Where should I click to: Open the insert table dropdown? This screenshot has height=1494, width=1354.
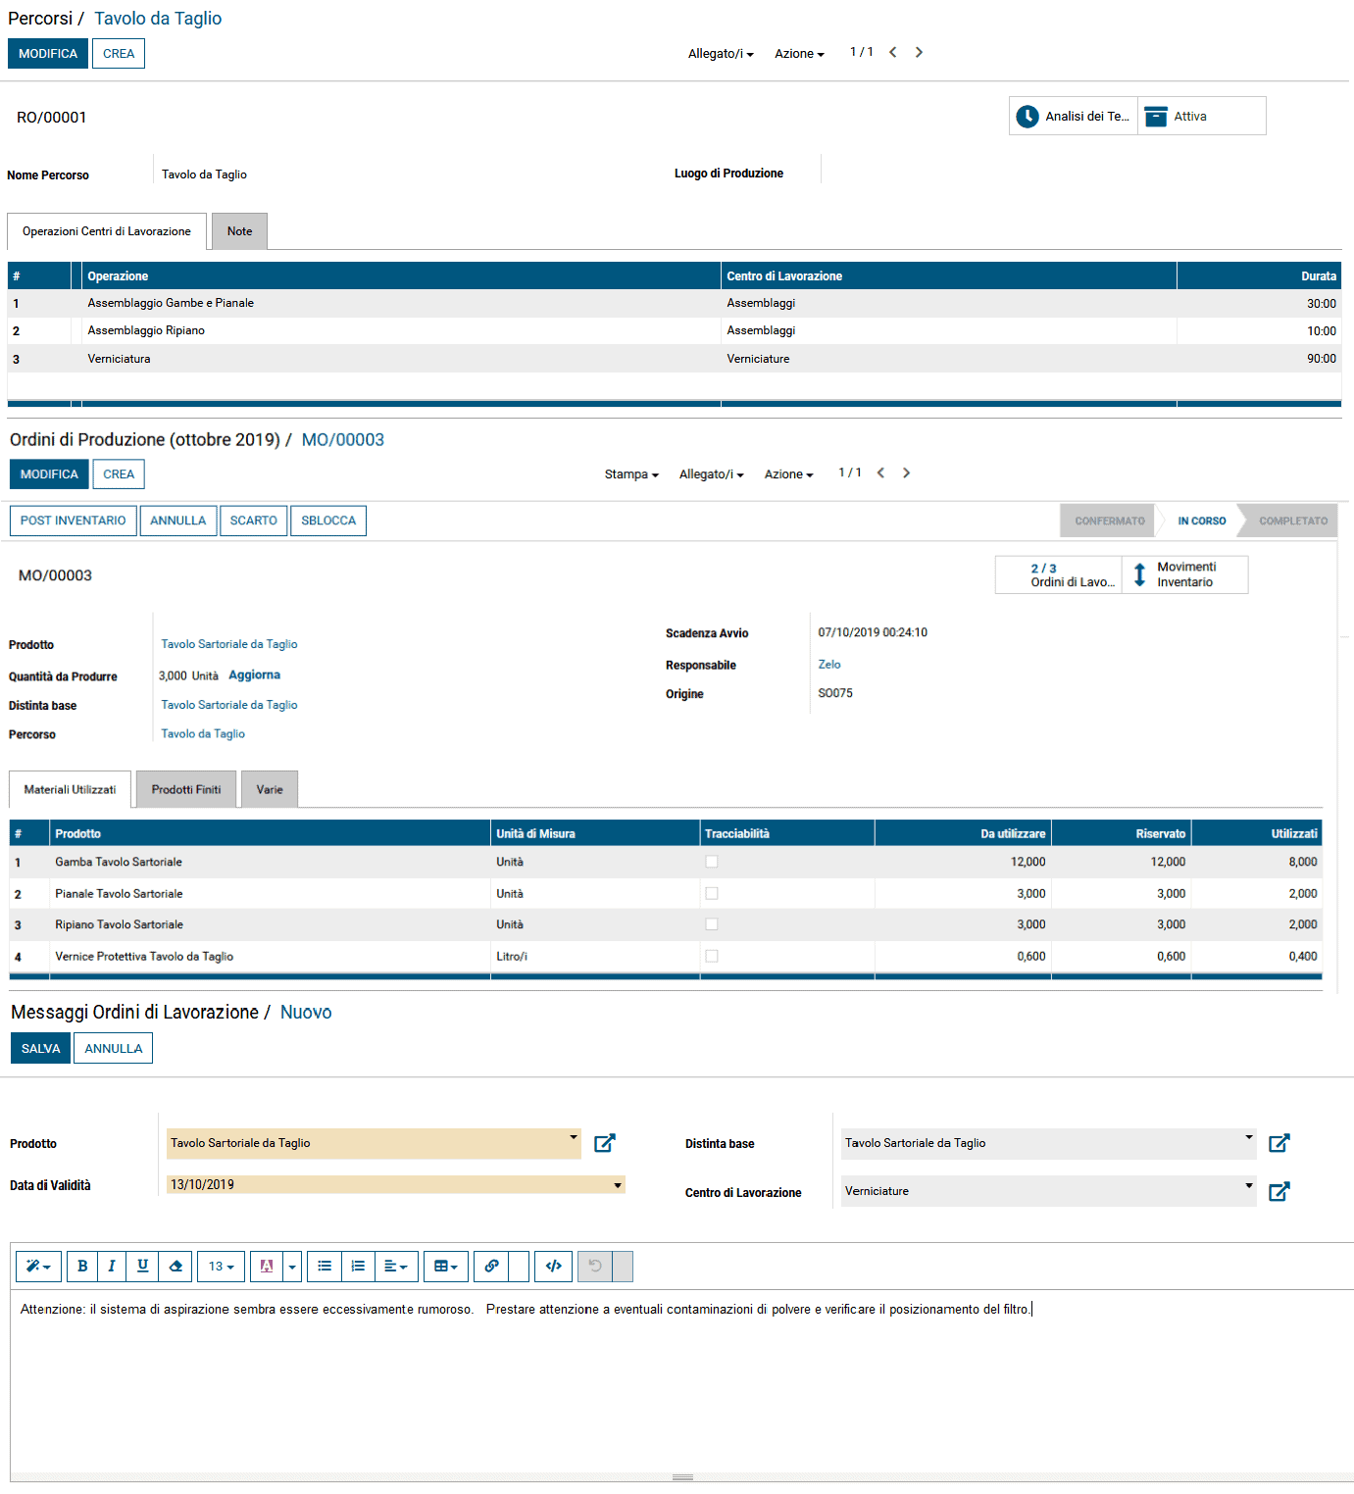point(446,1267)
